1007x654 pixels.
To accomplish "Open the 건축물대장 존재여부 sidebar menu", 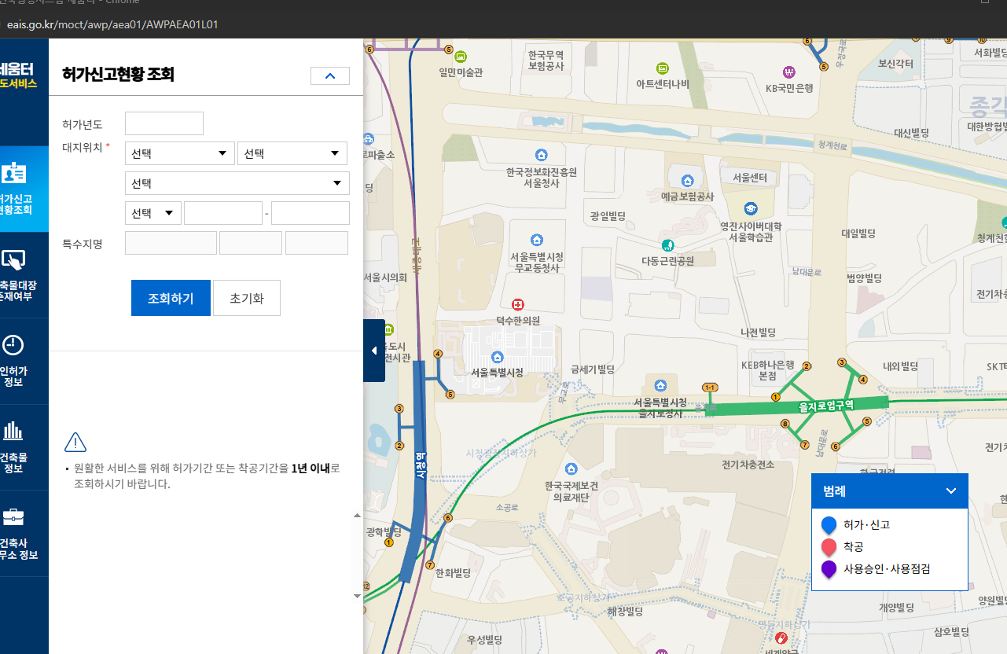I will click(x=24, y=274).
